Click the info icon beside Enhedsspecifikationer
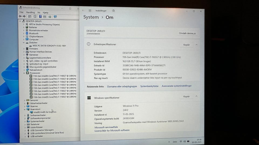This screenshot has height=145, width=259. click(x=88, y=44)
